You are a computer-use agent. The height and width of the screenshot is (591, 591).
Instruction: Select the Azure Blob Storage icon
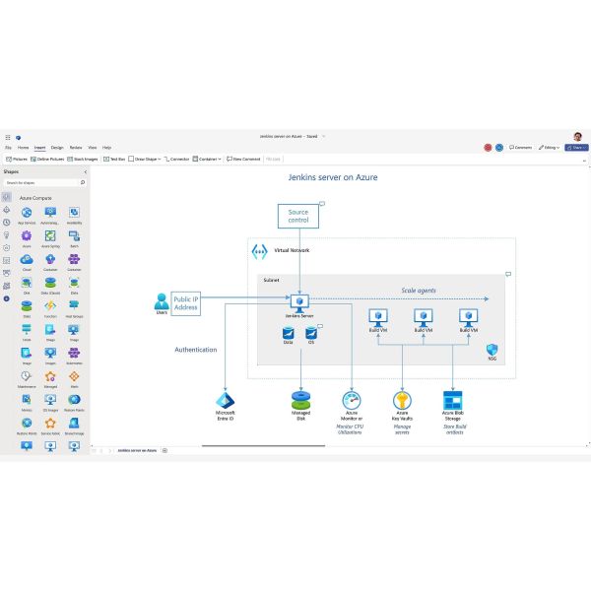coord(453,401)
